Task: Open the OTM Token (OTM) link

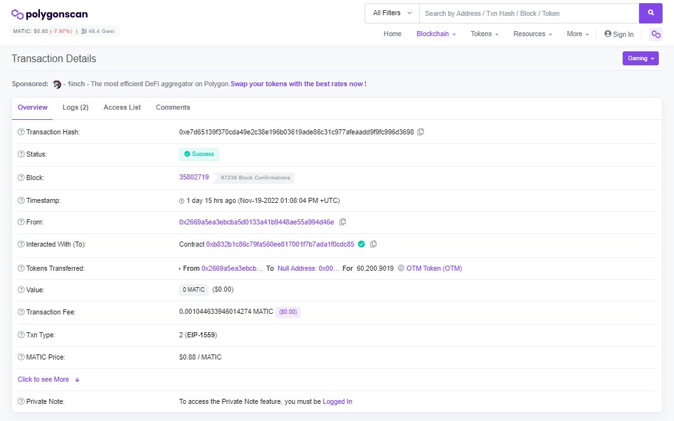Action: tap(434, 268)
